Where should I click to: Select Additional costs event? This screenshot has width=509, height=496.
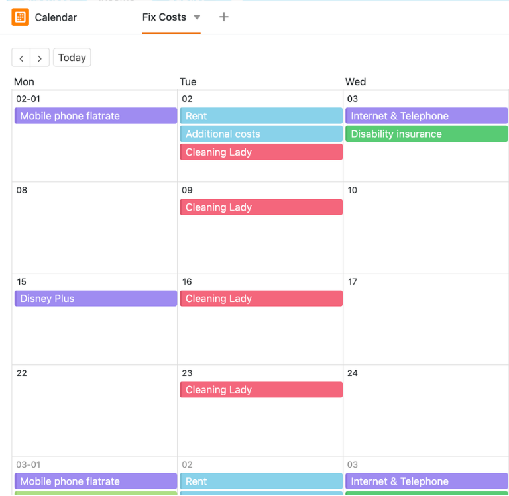261,134
